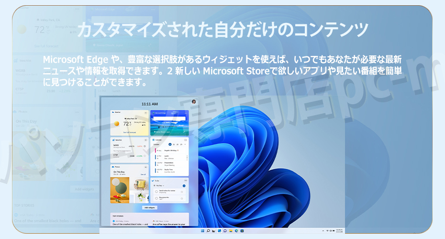The image size is (445, 239).
Task: Show hidden system tray icons
Action: click(x=323, y=231)
